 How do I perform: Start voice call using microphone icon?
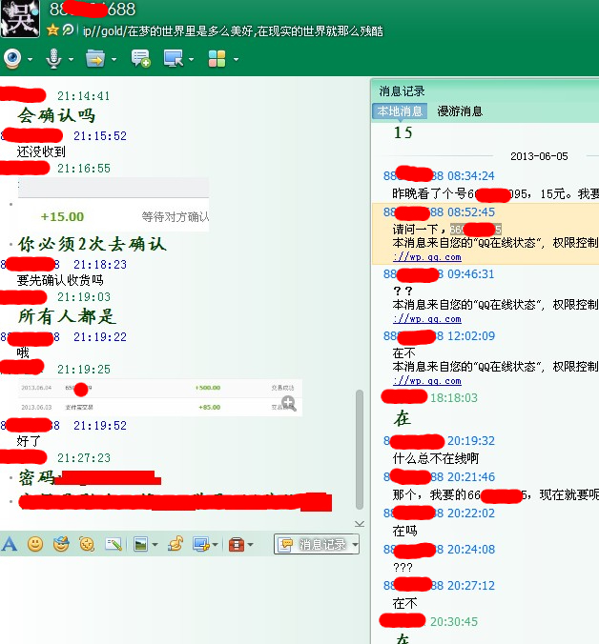(54, 59)
